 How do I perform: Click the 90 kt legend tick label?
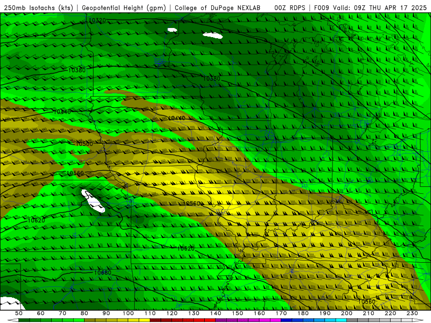106,313
